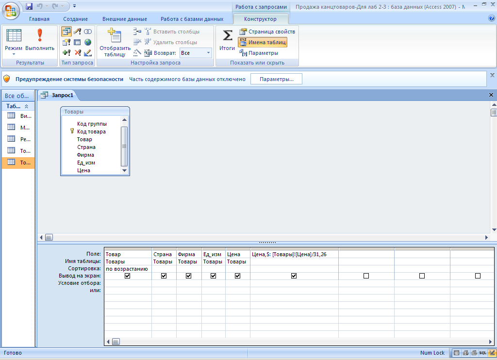Viewport: 497px width, 360px height.
Task: Choose the Delete query red X icon
Action: click(78, 52)
